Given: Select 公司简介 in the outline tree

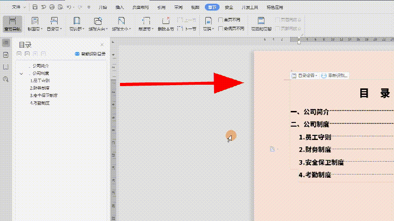Looking at the screenshot, I should point(41,66).
